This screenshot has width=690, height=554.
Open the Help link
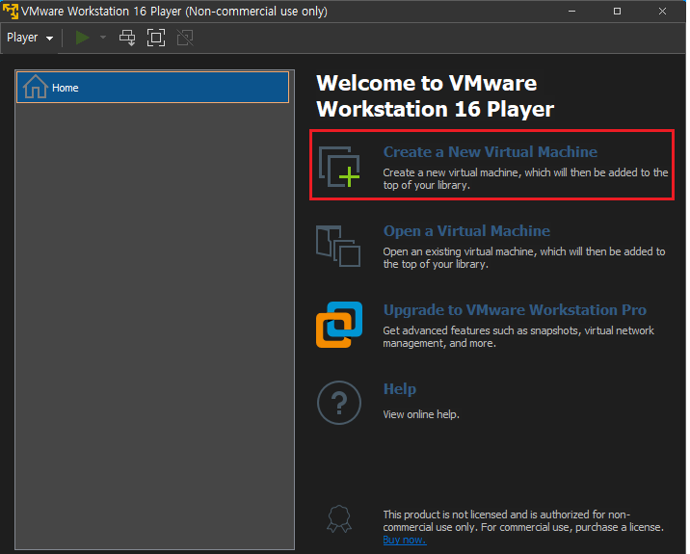400,389
